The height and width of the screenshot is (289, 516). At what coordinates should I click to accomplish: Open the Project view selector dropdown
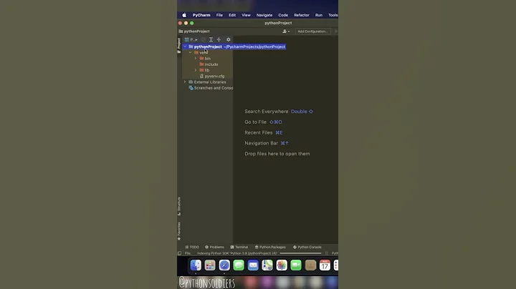click(x=191, y=40)
